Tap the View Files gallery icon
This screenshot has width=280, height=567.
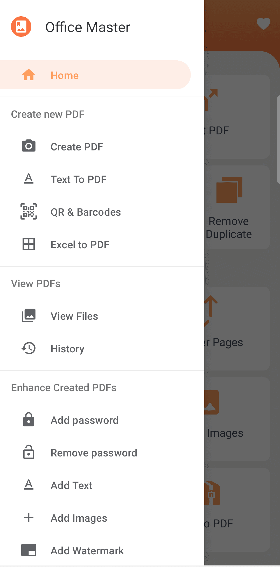click(29, 316)
